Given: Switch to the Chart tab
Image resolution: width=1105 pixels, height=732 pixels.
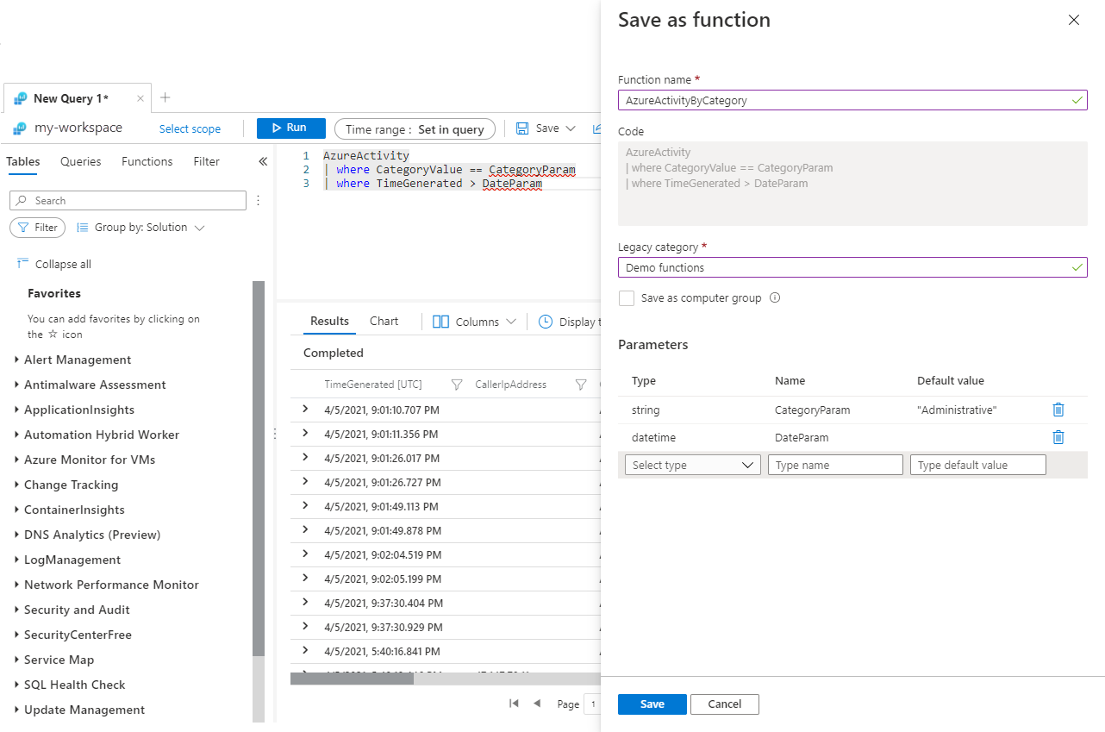Looking at the screenshot, I should [x=384, y=321].
